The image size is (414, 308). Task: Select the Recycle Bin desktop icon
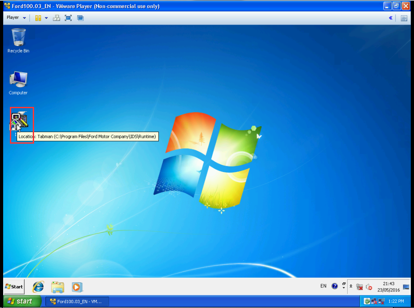pos(18,41)
